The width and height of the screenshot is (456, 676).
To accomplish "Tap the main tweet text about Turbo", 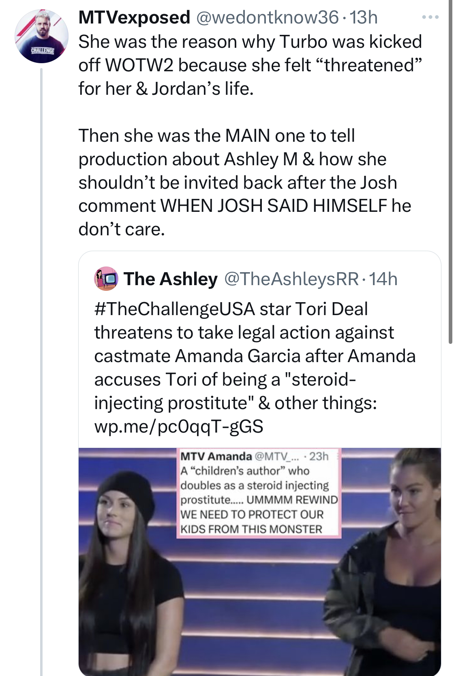I will point(250,65).
